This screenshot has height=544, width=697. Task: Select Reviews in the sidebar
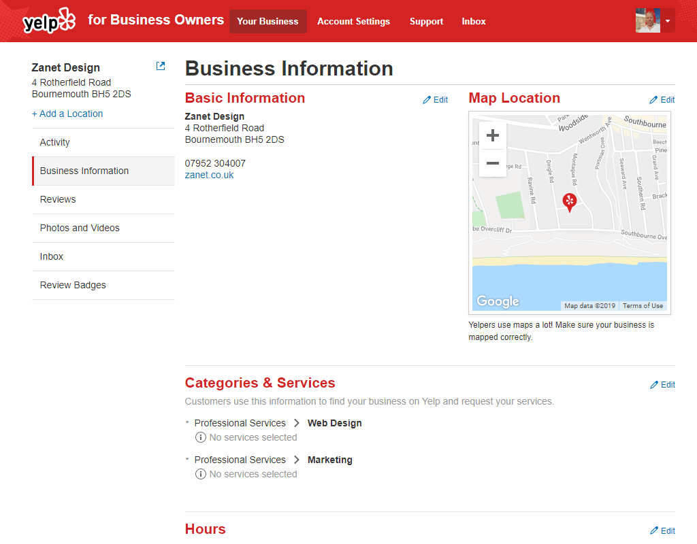(x=58, y=199)
